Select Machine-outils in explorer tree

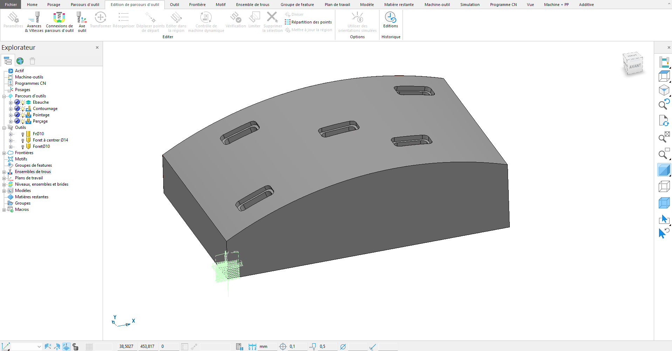click(x=29, y=77)
